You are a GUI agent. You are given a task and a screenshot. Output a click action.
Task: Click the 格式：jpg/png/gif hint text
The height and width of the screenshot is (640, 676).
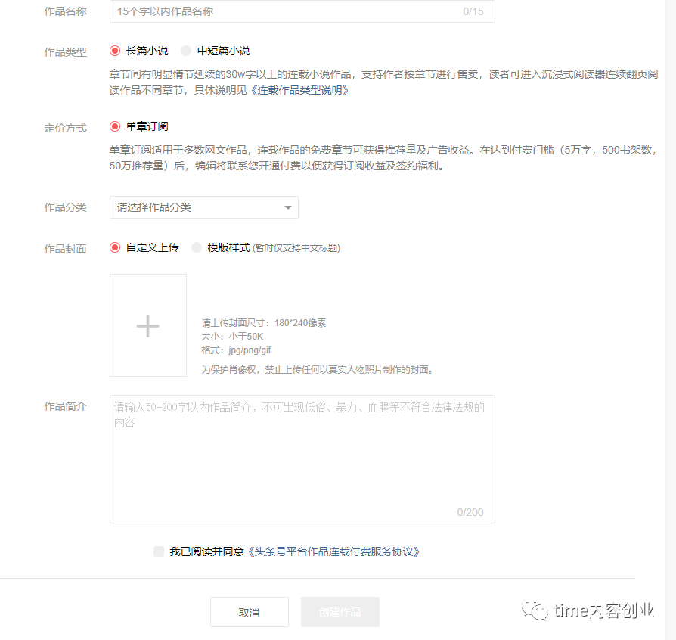[236, 350]
